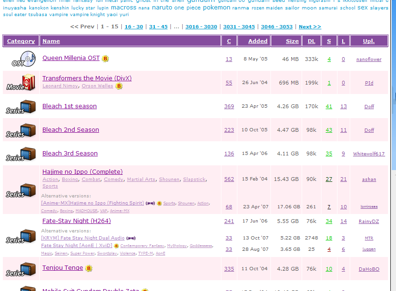The height and width of the screenshot is (291, 396).
Task: Click B badge after Fate Stay Night AonE XviD
Action: pyautogui.click(x=116, y=246)
